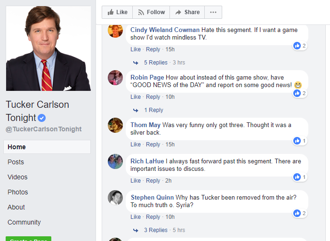Open Stephen Quinn's profile name
The height and width of the screenshot is (241, 330).
[152, 197]
